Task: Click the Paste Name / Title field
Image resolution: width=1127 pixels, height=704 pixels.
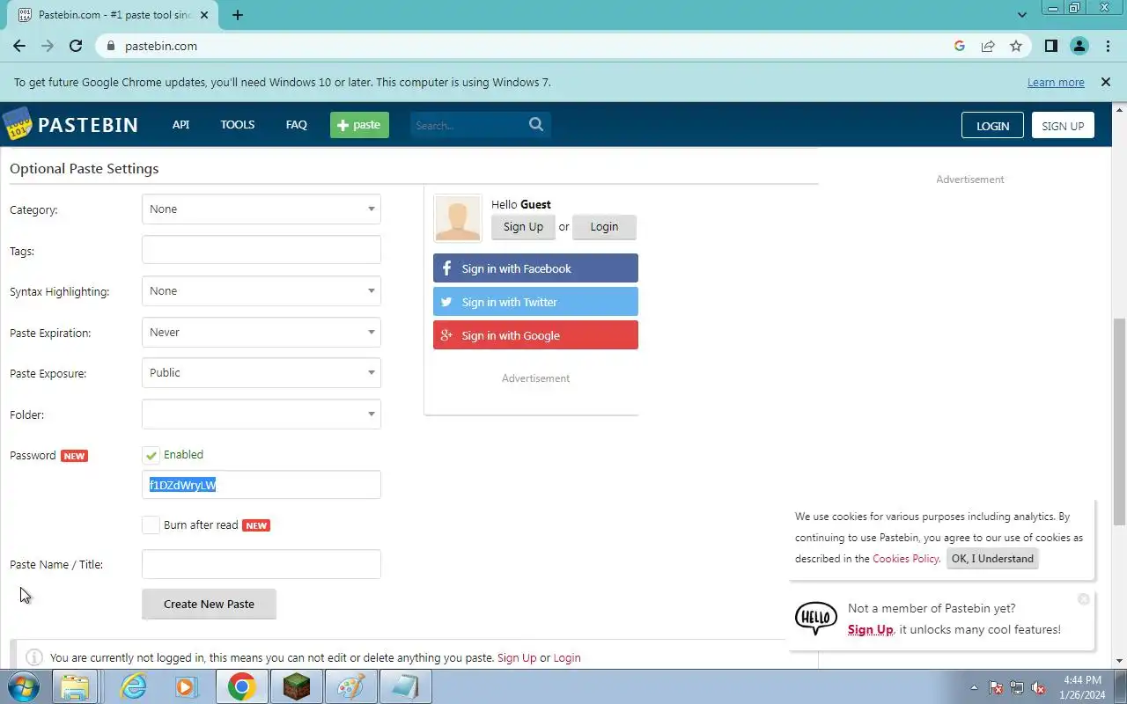Action: pos(261,564)
